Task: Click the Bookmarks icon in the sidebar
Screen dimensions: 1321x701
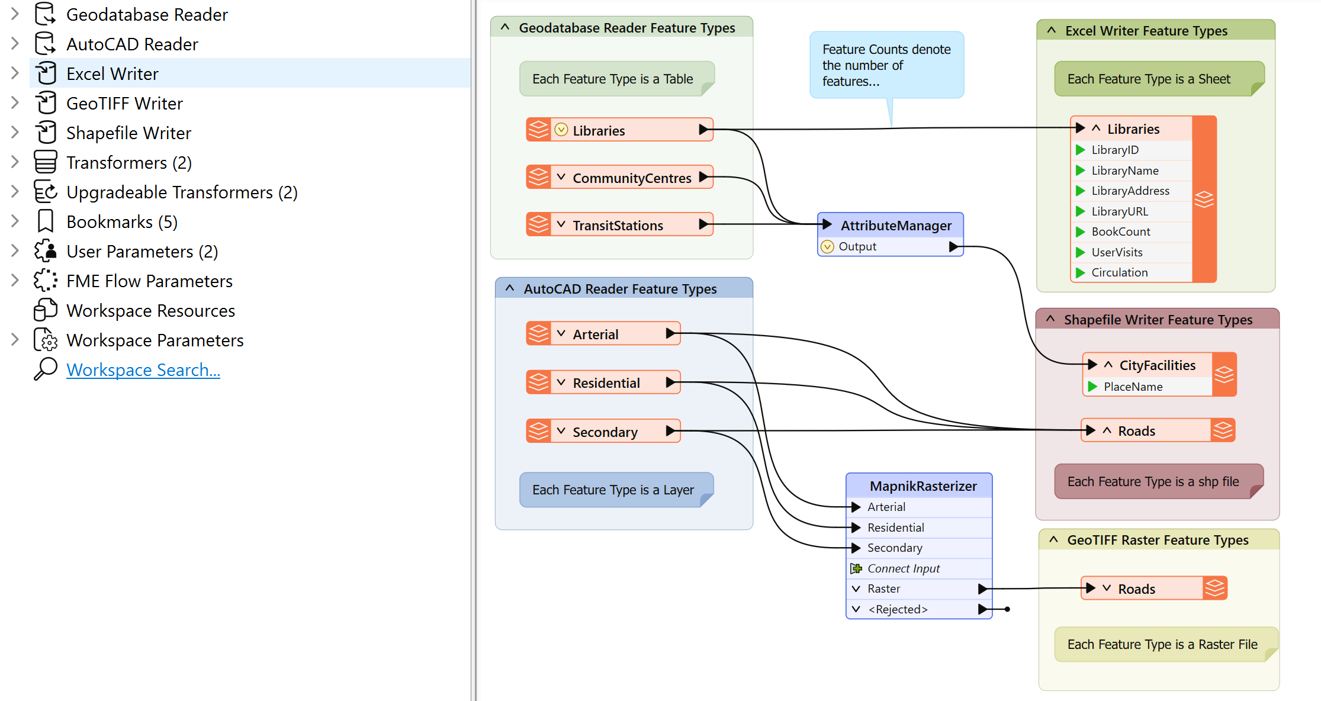Action: tap(44, 221)
